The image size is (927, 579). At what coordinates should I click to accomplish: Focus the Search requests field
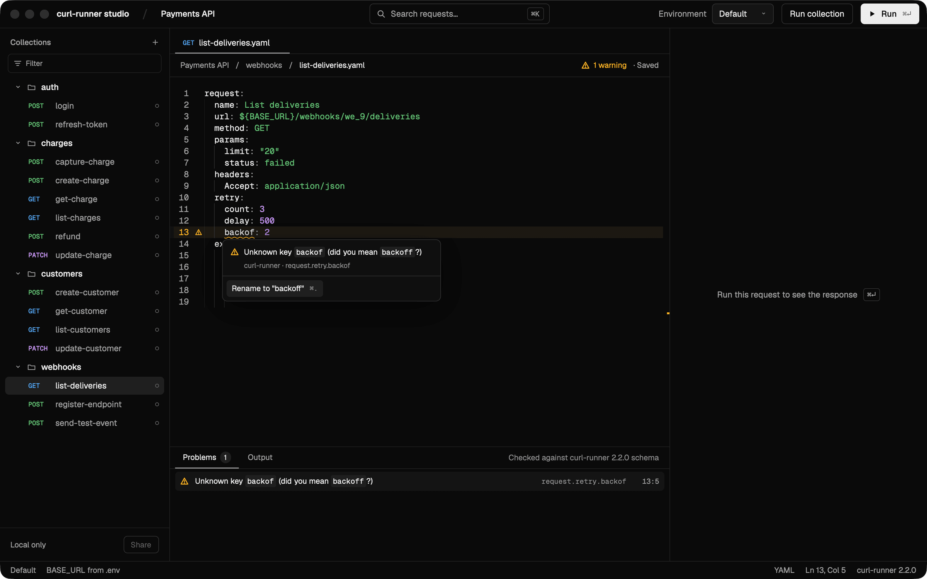tap(459, 14)
